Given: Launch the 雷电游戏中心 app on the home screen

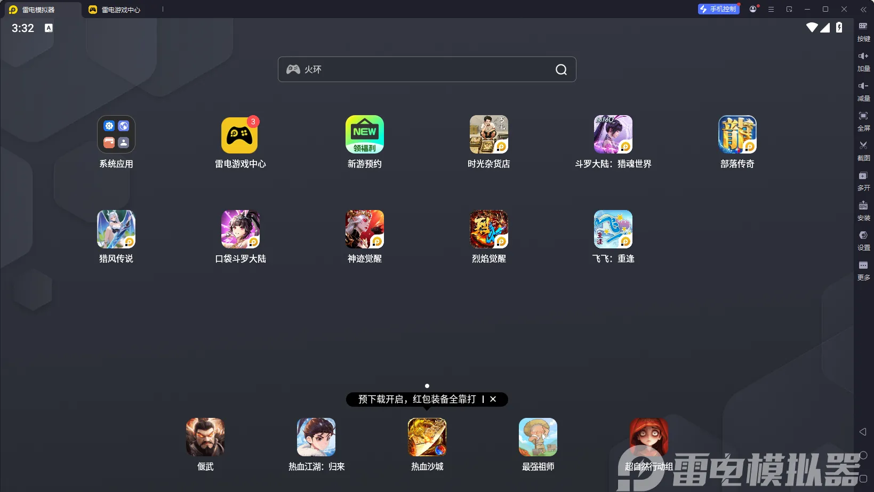Looking at the screenshot, I should point(240,134).
